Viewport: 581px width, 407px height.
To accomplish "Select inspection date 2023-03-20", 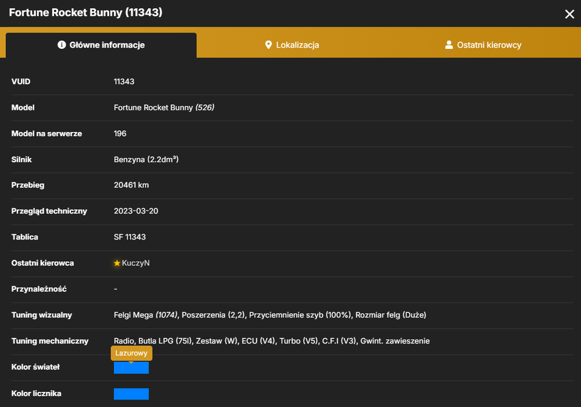I will point(136,211).
